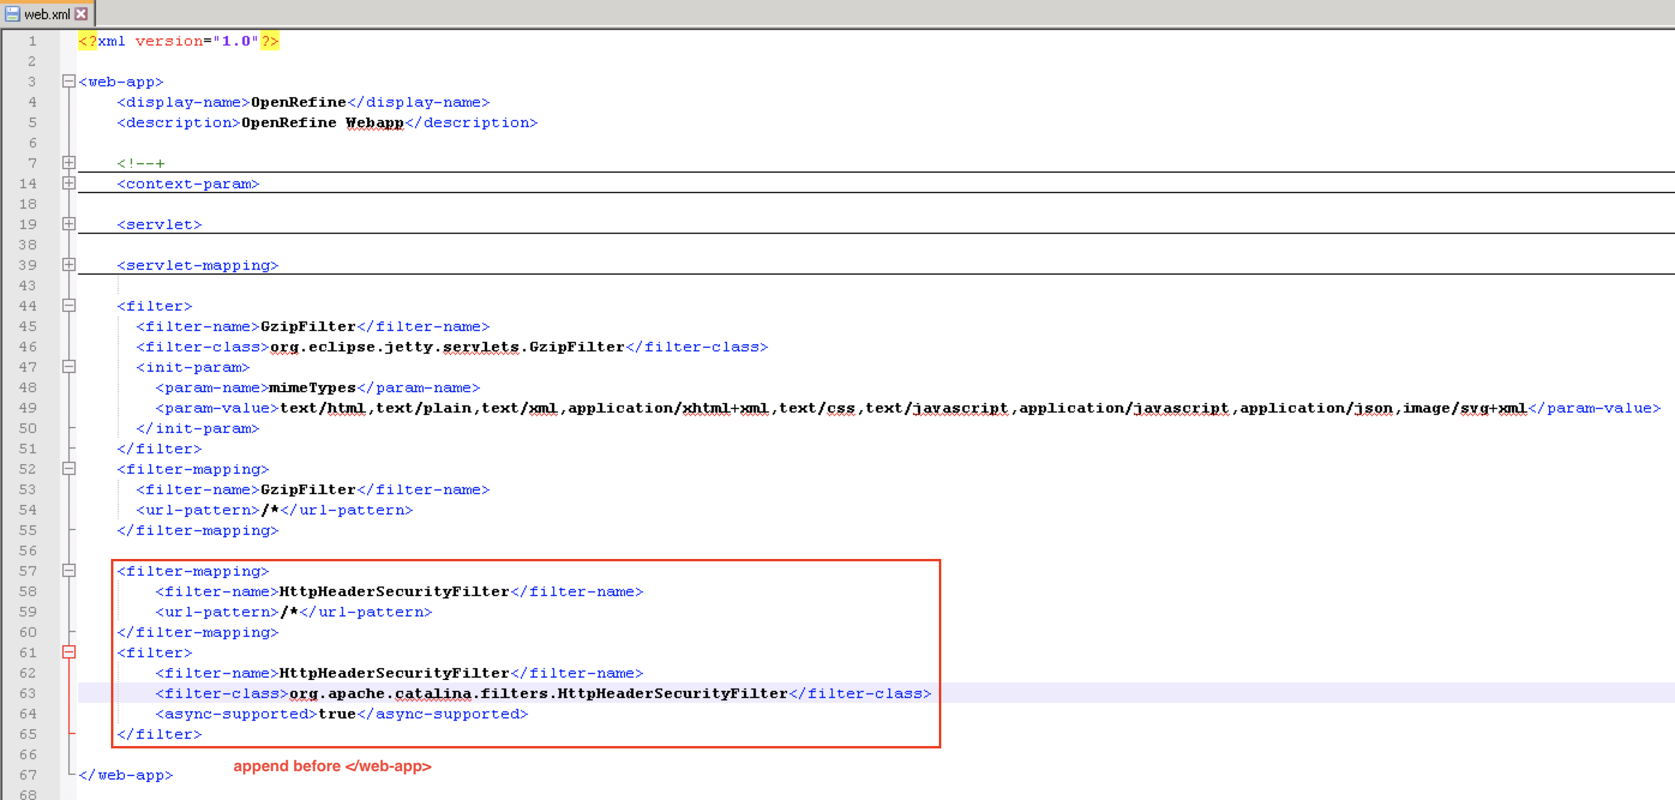This screenshot has width=1675, height=800.
Task: Collapse the web-app fold marker on line 3
Action: (x=68, y=81)
